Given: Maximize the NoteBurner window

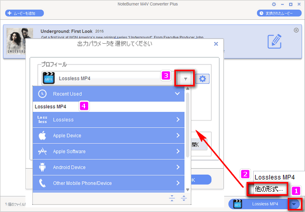Looking at the screenshot, I should click(291, 4).
